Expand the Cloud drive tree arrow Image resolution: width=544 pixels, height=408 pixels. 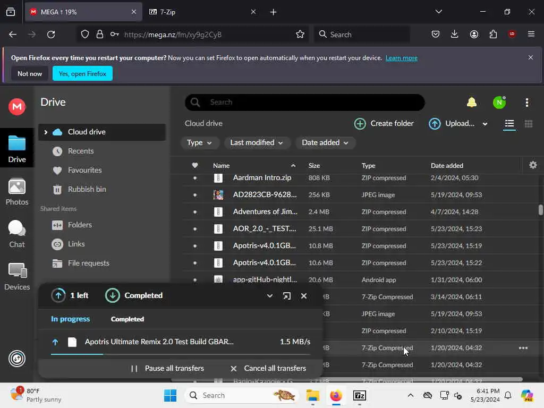46,132
